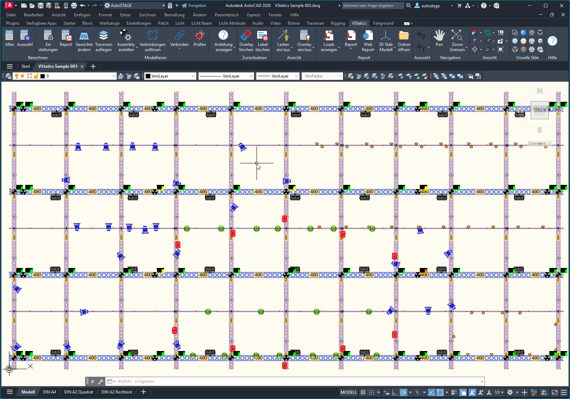Viewport: 570px width, 399px height.
Task: Click Label löschen icon
Action: tap(262, 36)
